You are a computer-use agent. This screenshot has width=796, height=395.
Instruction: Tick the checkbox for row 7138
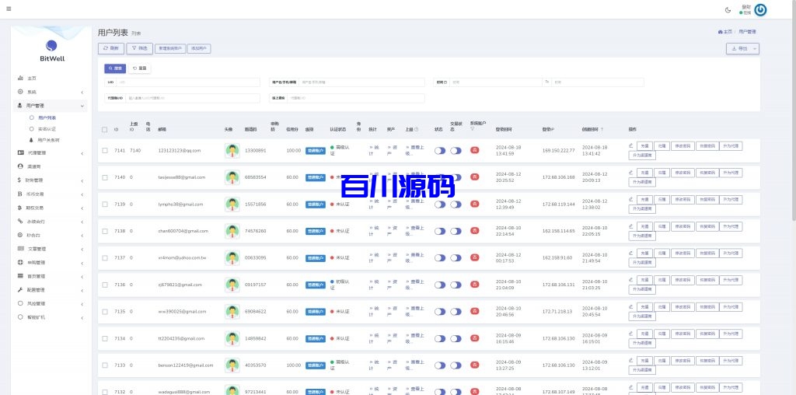[105, 231]
